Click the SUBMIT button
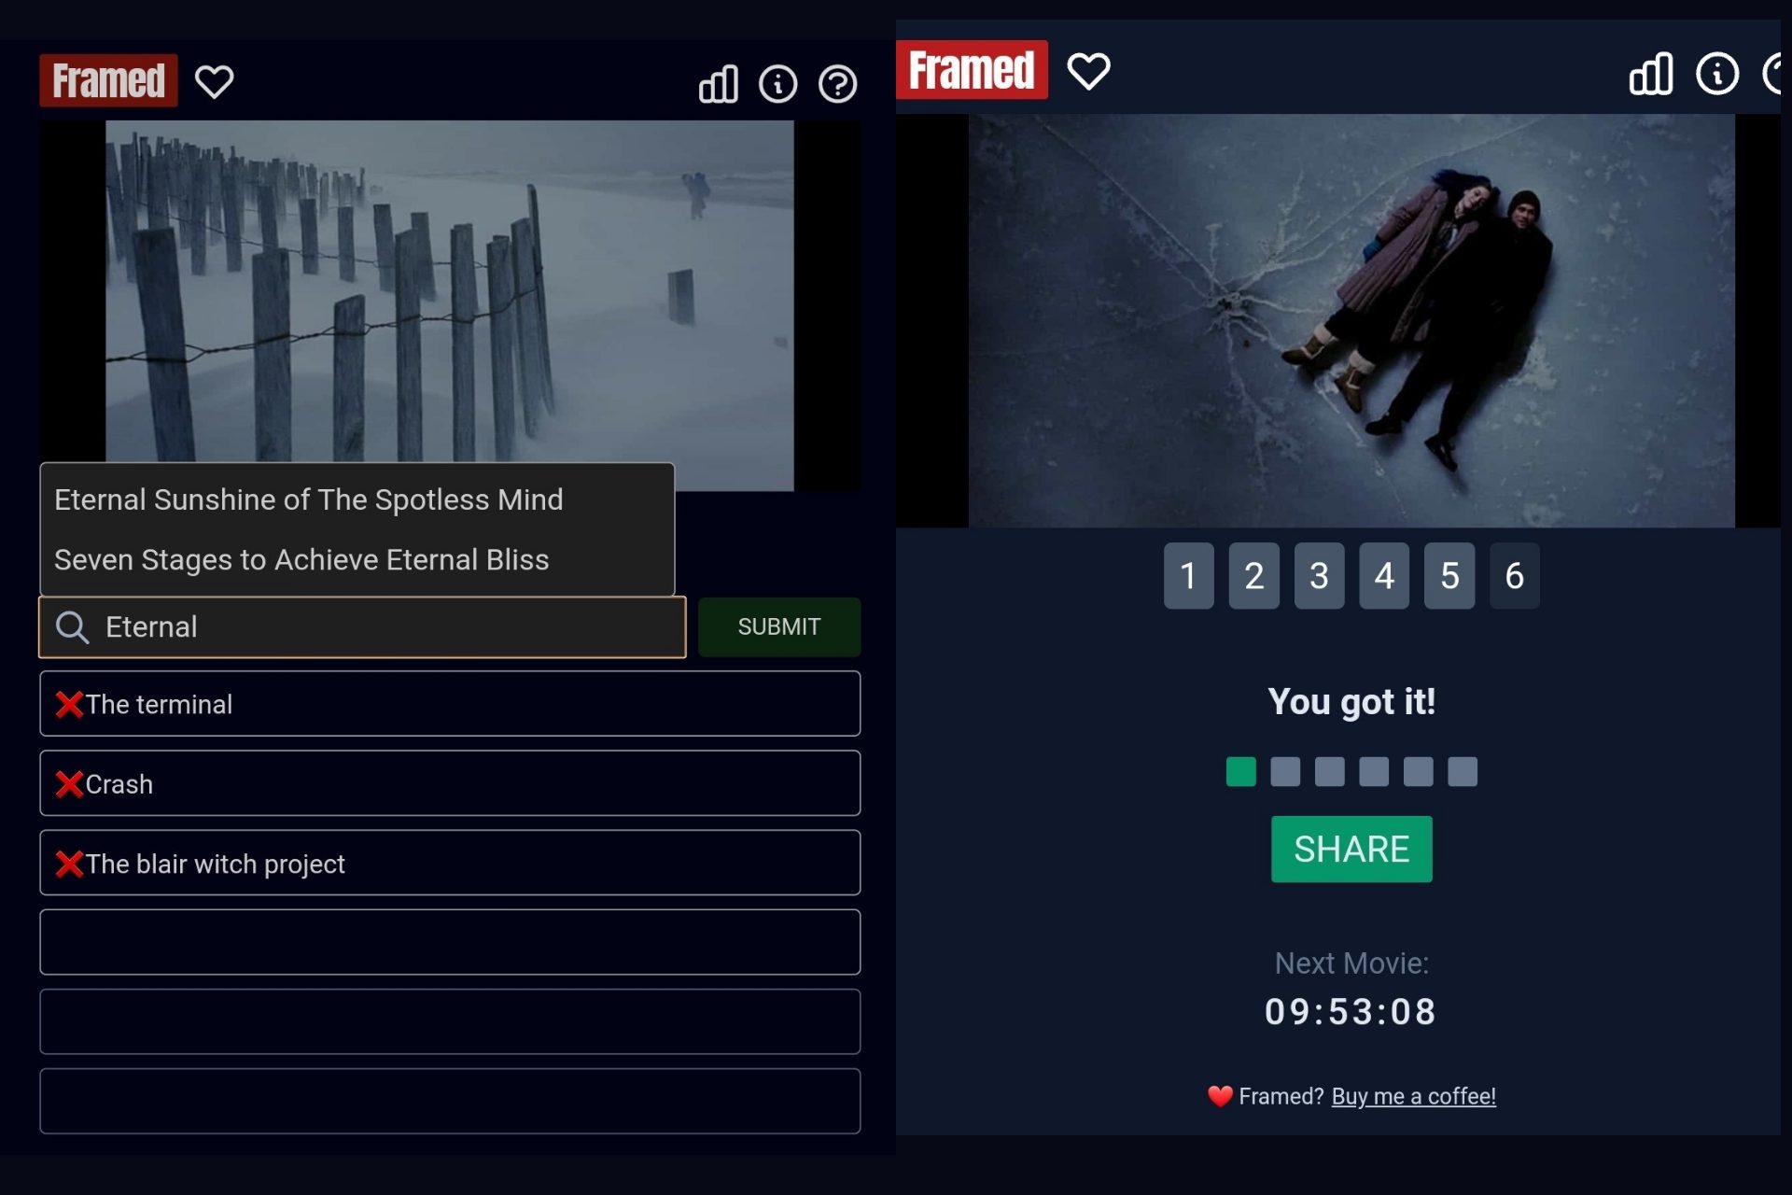The height and width of the screenshot is (1195, 1792). pos(779,627)
